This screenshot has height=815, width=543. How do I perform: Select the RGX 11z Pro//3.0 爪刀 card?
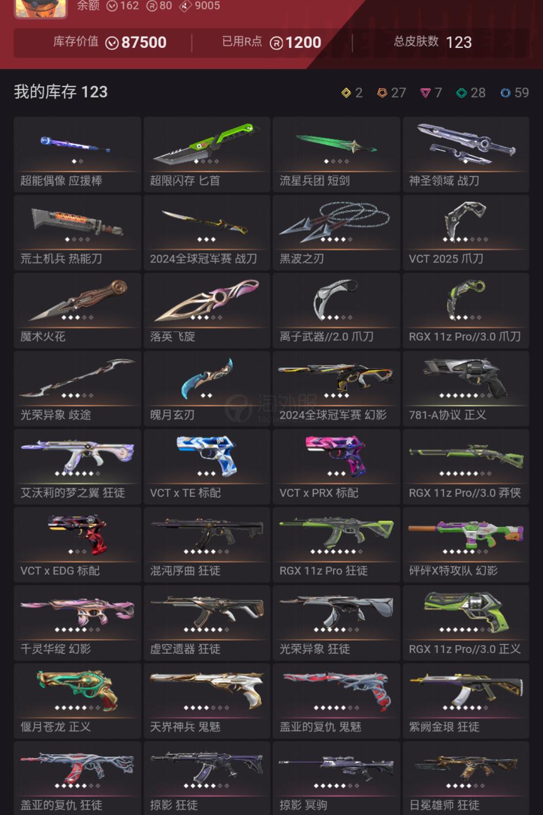pyautogui.click(x=466, y=311)
